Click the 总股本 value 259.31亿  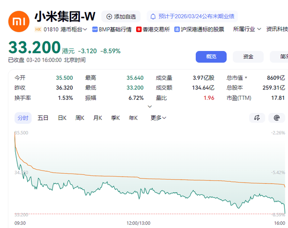(274, 88)
